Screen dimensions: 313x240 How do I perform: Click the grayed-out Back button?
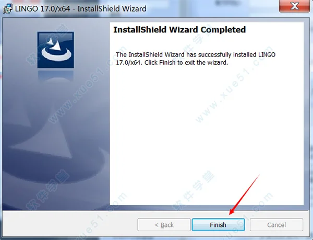point(164,225)
